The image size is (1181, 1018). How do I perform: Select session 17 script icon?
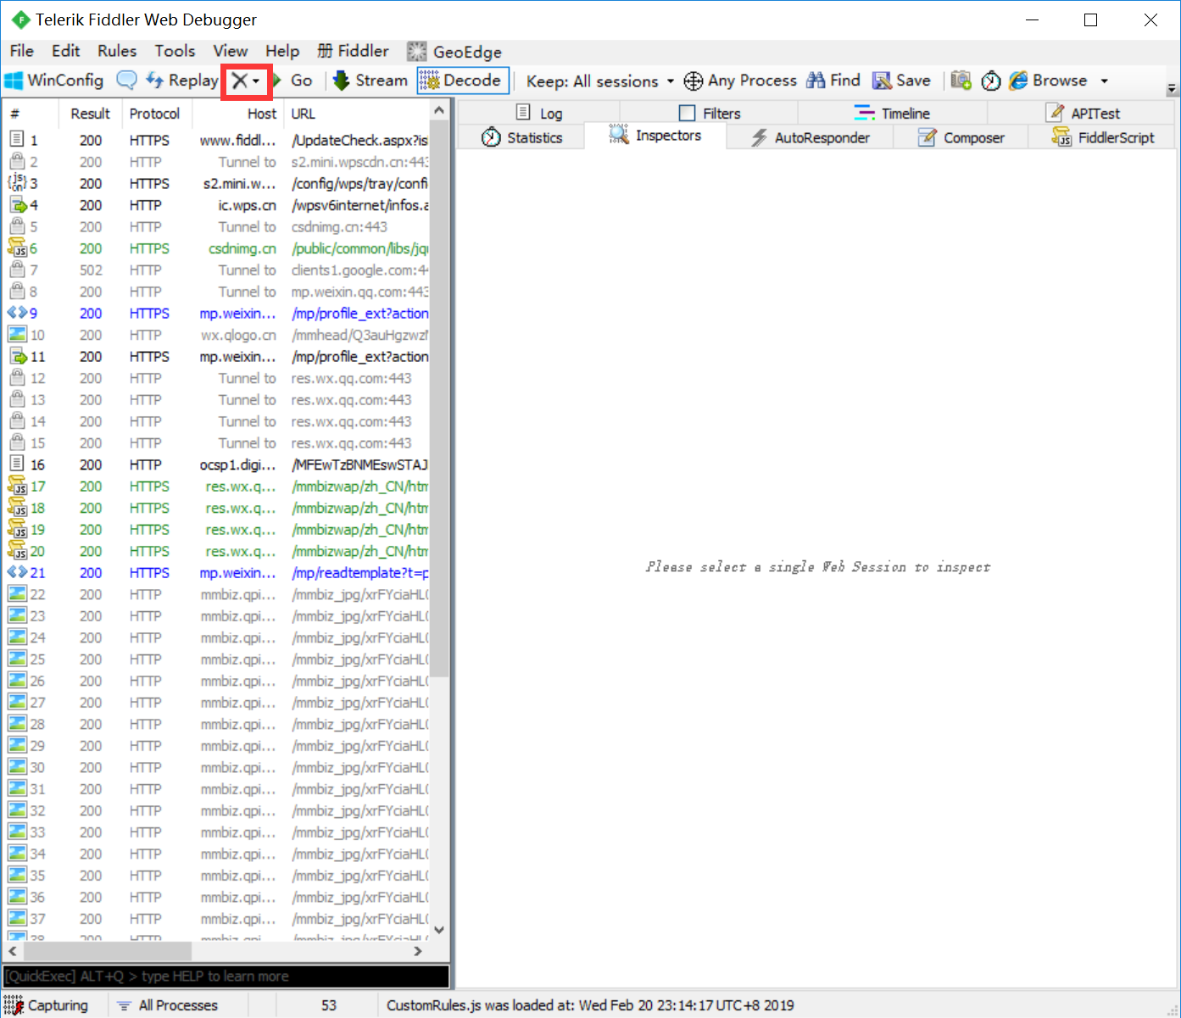(17, 486)
